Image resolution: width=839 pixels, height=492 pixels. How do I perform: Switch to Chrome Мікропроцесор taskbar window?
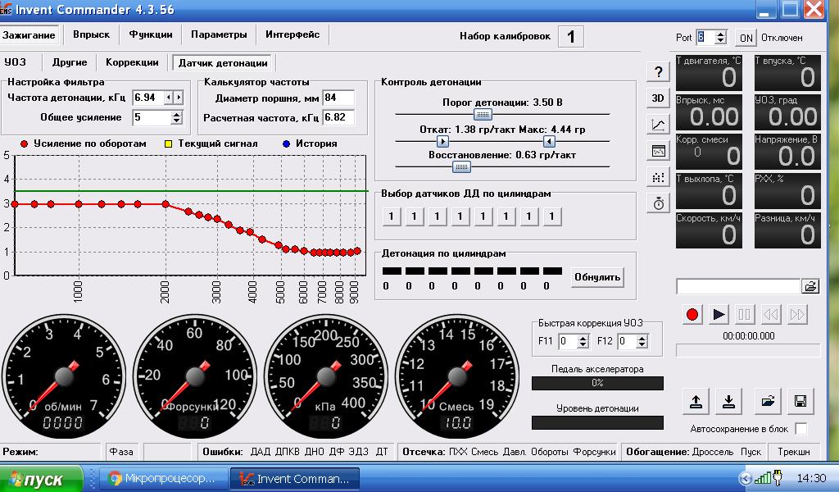click(x=163, y=478)
